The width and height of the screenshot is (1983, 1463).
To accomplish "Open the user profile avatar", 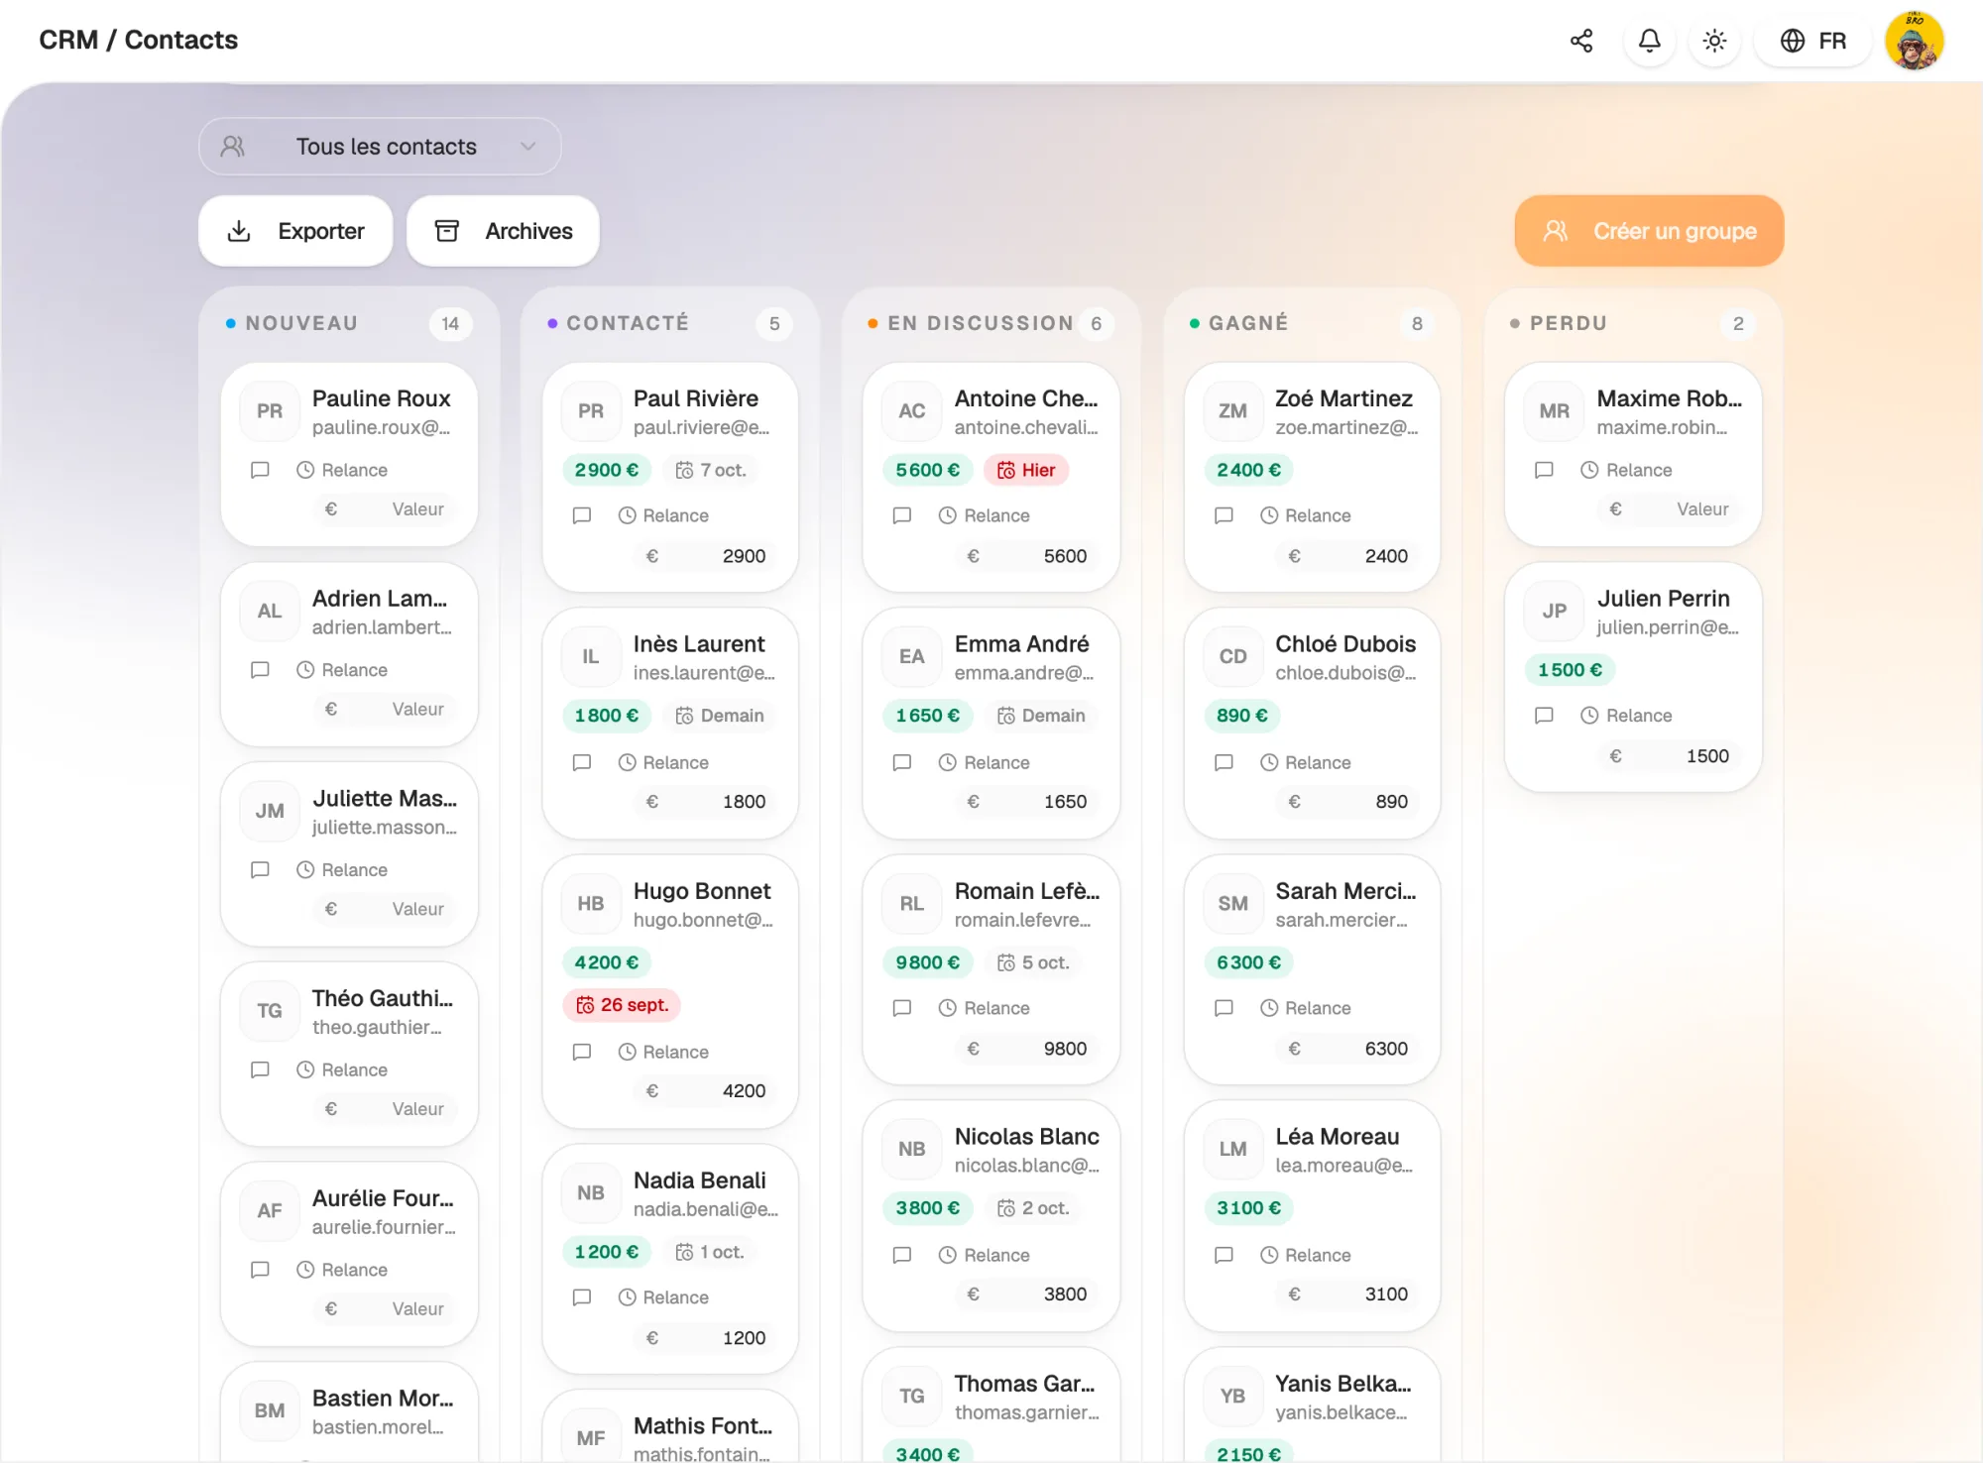I will pos(1914,41).
